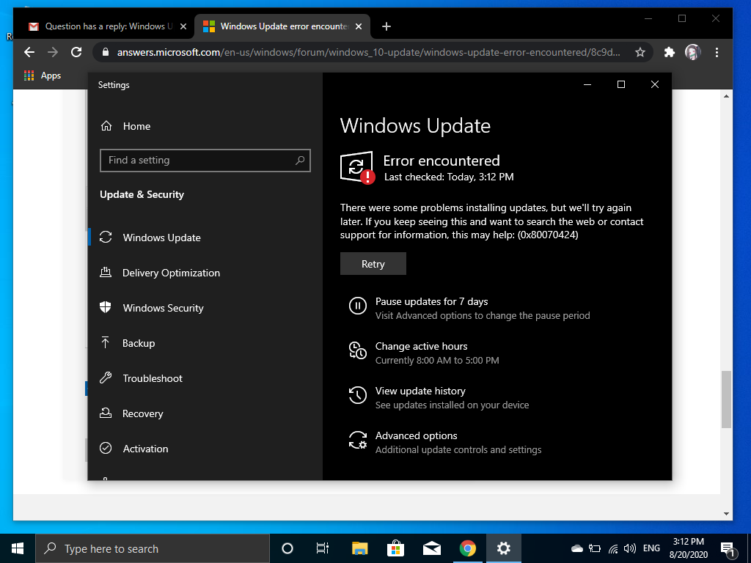The width and height of the screenshot is (751, 563).
Task: Open View update history
Action: tap(420, 391)
